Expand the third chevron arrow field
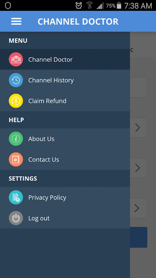Image resolution: width=156 pixels, height=278 pixels. click(x=138, y=208)
